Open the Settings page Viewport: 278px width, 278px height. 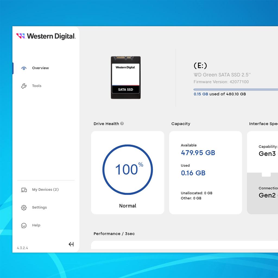tap(39, 207)
